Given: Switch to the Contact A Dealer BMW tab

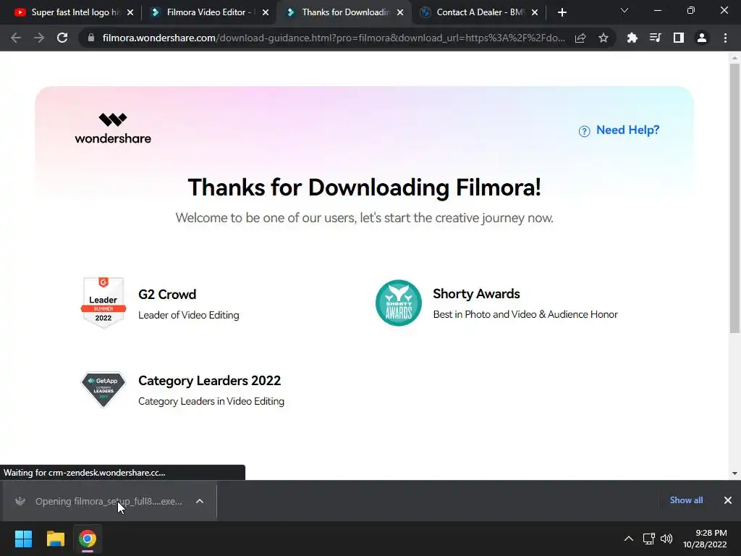Looking at the screenshot, I should [x=480, y=12].
